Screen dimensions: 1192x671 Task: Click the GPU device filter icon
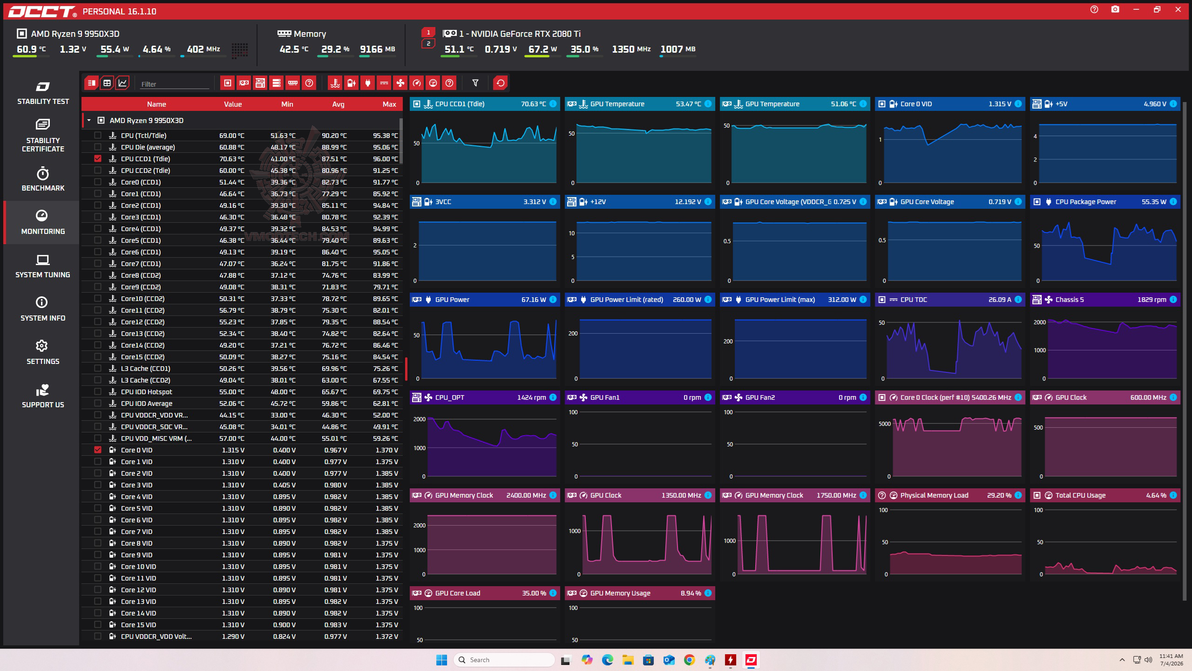(x=244, y=83)
